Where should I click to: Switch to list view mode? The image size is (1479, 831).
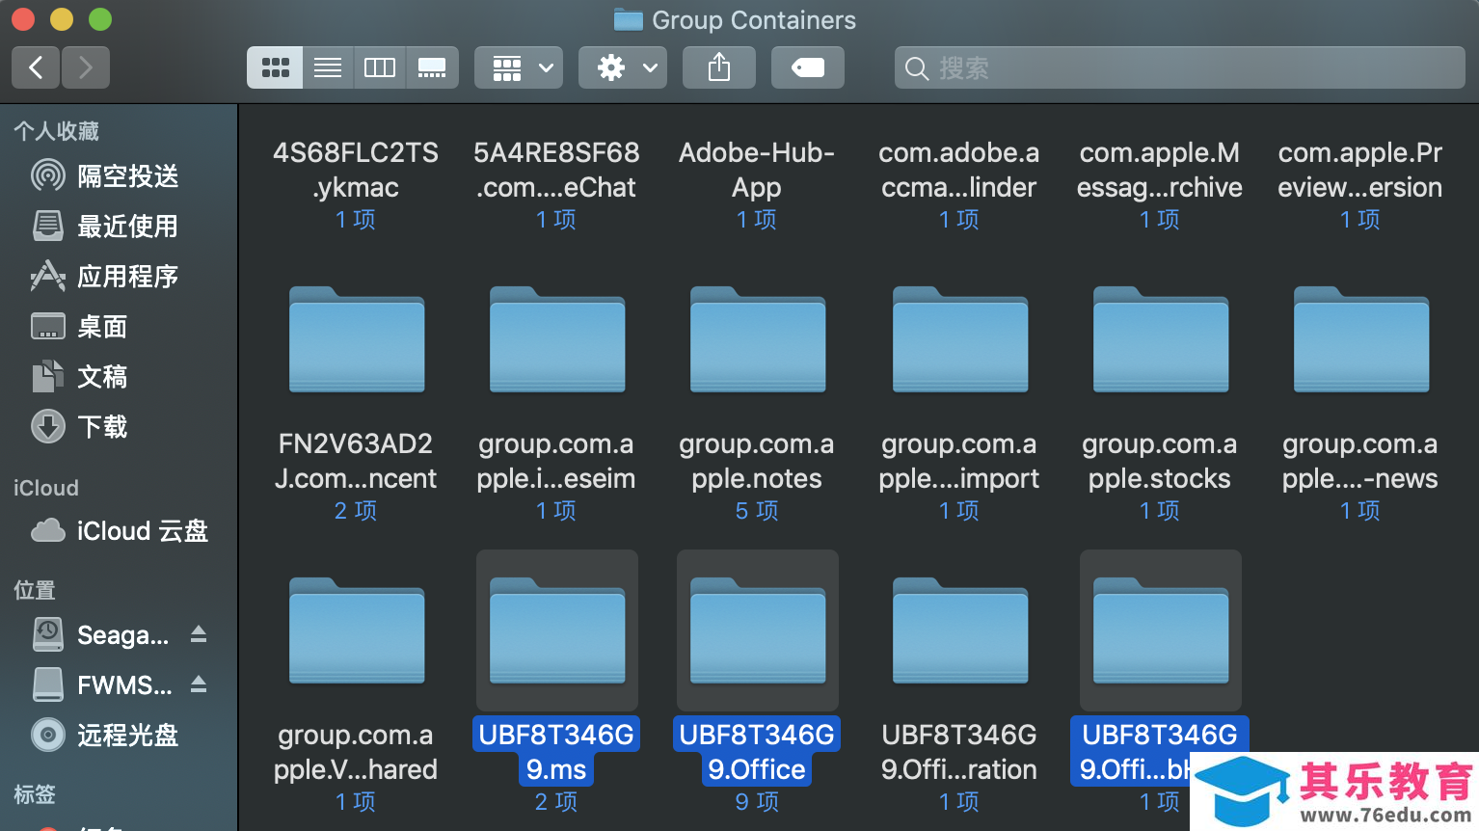coord(328,67)
